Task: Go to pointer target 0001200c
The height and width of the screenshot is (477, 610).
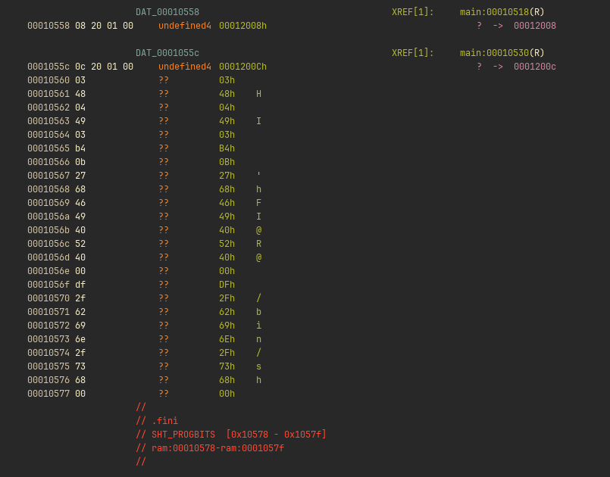Action: (534, 67)
